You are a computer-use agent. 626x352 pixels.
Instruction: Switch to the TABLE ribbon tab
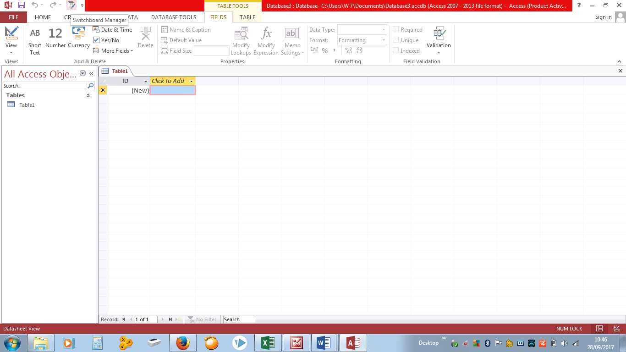(247, 17)
